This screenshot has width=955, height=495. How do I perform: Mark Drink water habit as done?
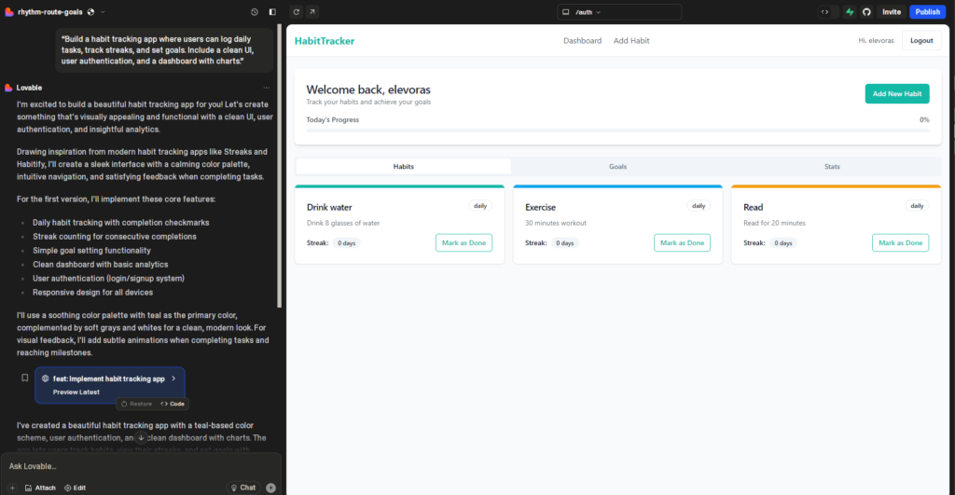tap(464, 242)
